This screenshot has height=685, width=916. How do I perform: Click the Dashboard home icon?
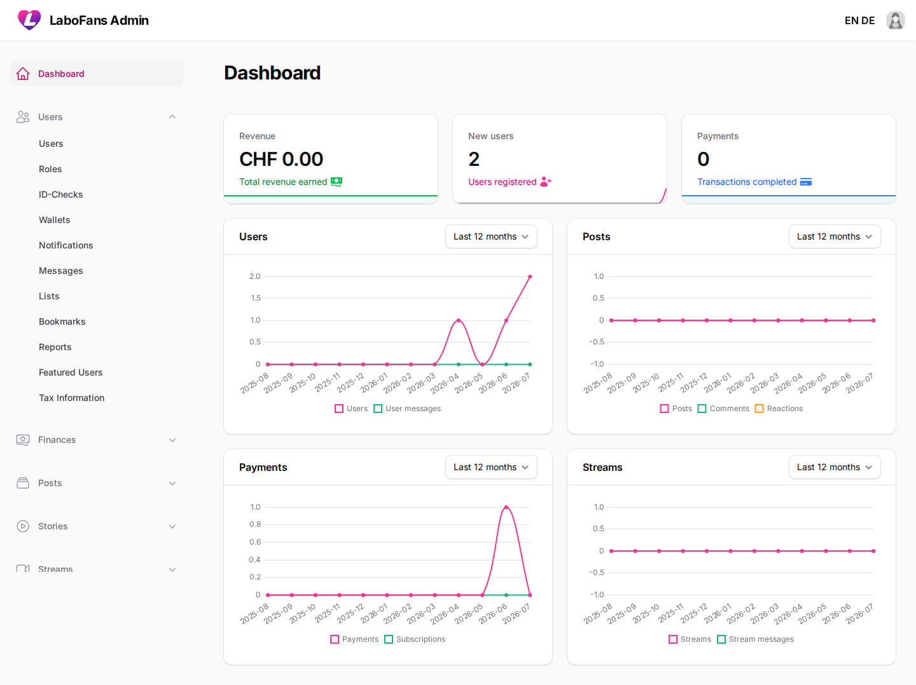tap(23, 74)
